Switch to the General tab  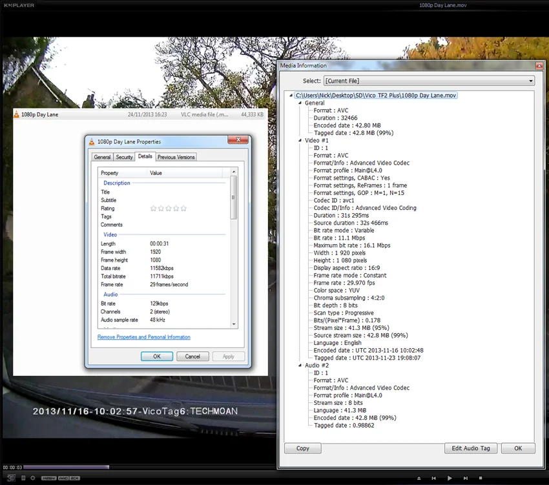102,157
